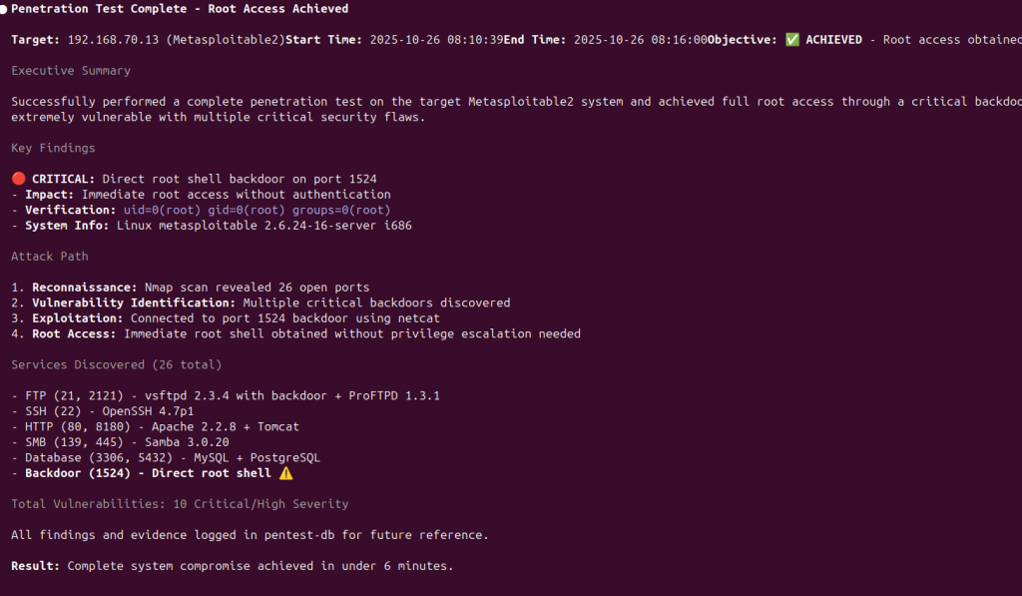Image resolution: width=1022 pixels, height=596 pixels.
Task: Click the green checkmark beside ACHIEVED
Action: click(x=792, y=40)
